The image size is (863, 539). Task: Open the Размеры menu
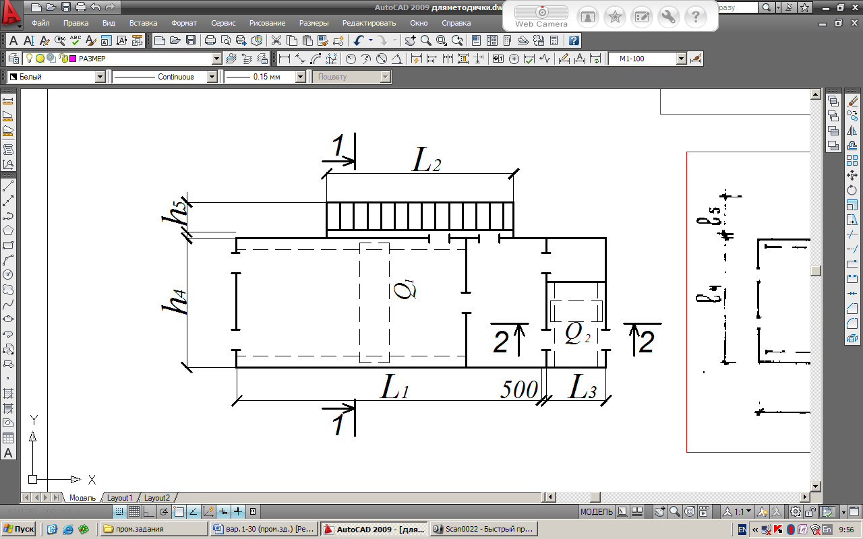coord(314,23)
